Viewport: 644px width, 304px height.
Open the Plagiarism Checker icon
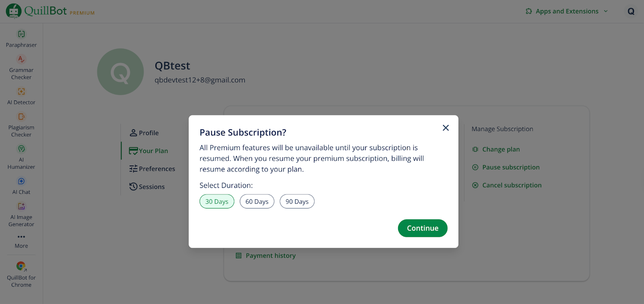click(21, 117)
